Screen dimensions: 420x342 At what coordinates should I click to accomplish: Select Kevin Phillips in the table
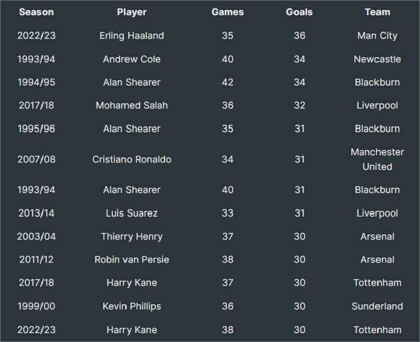132,306
